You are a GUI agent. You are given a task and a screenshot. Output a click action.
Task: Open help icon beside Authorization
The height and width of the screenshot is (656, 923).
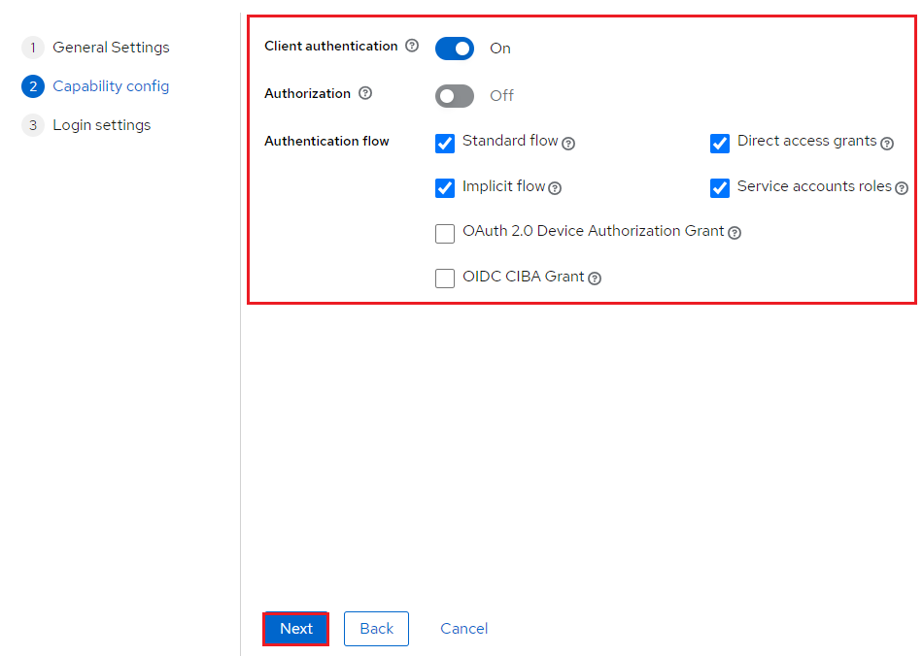(x=365, y=93)
